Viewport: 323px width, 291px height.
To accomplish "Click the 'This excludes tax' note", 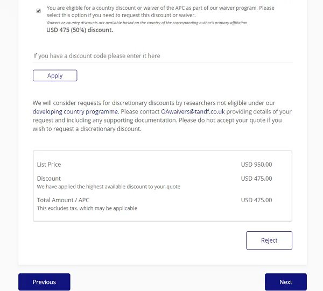I will [x=87, y=208].
